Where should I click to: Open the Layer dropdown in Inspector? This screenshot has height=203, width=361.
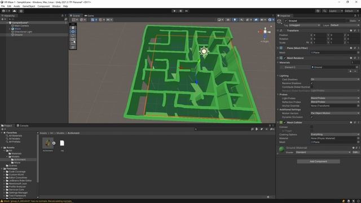pos(345,25)
